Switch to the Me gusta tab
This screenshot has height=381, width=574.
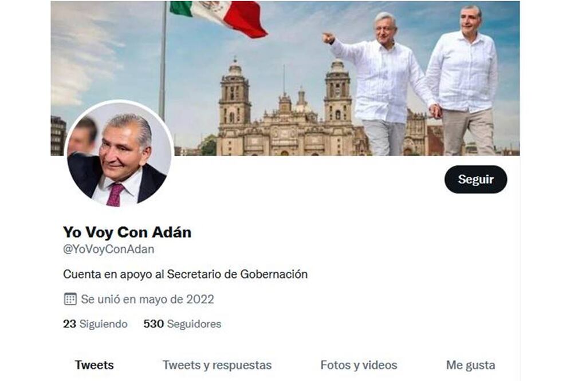470,365
